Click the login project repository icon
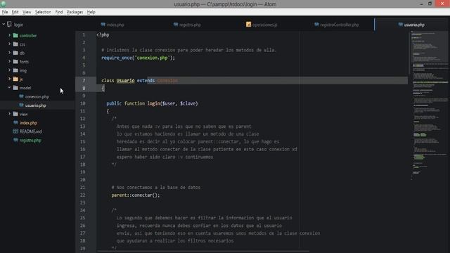The image size is (450, 253). point(9,25)
